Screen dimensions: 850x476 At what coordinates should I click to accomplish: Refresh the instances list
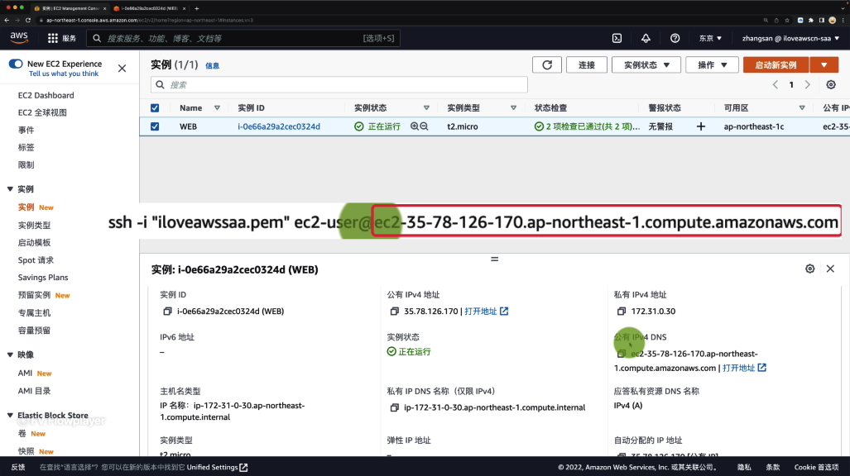(547, 65)
